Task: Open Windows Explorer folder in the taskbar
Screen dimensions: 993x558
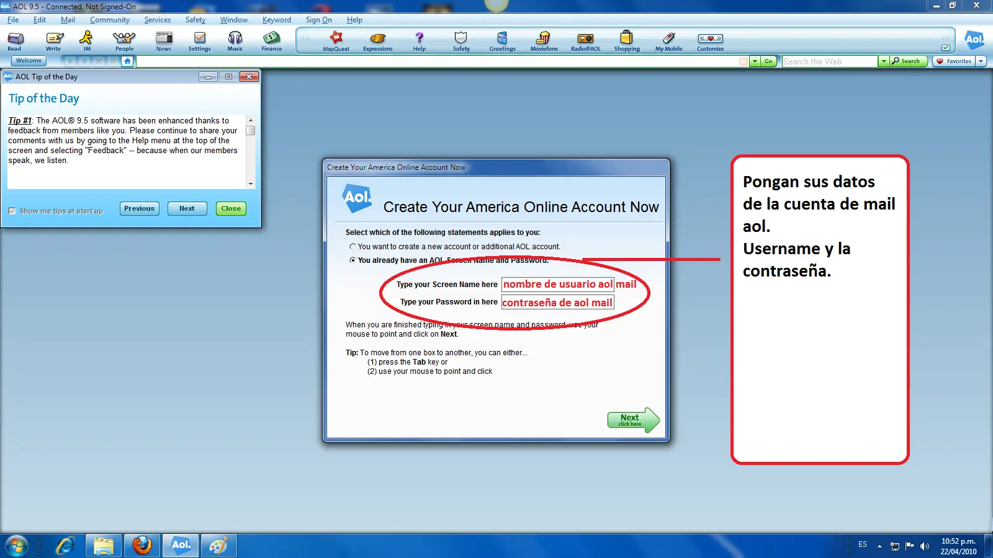Action: coord(104,546)
